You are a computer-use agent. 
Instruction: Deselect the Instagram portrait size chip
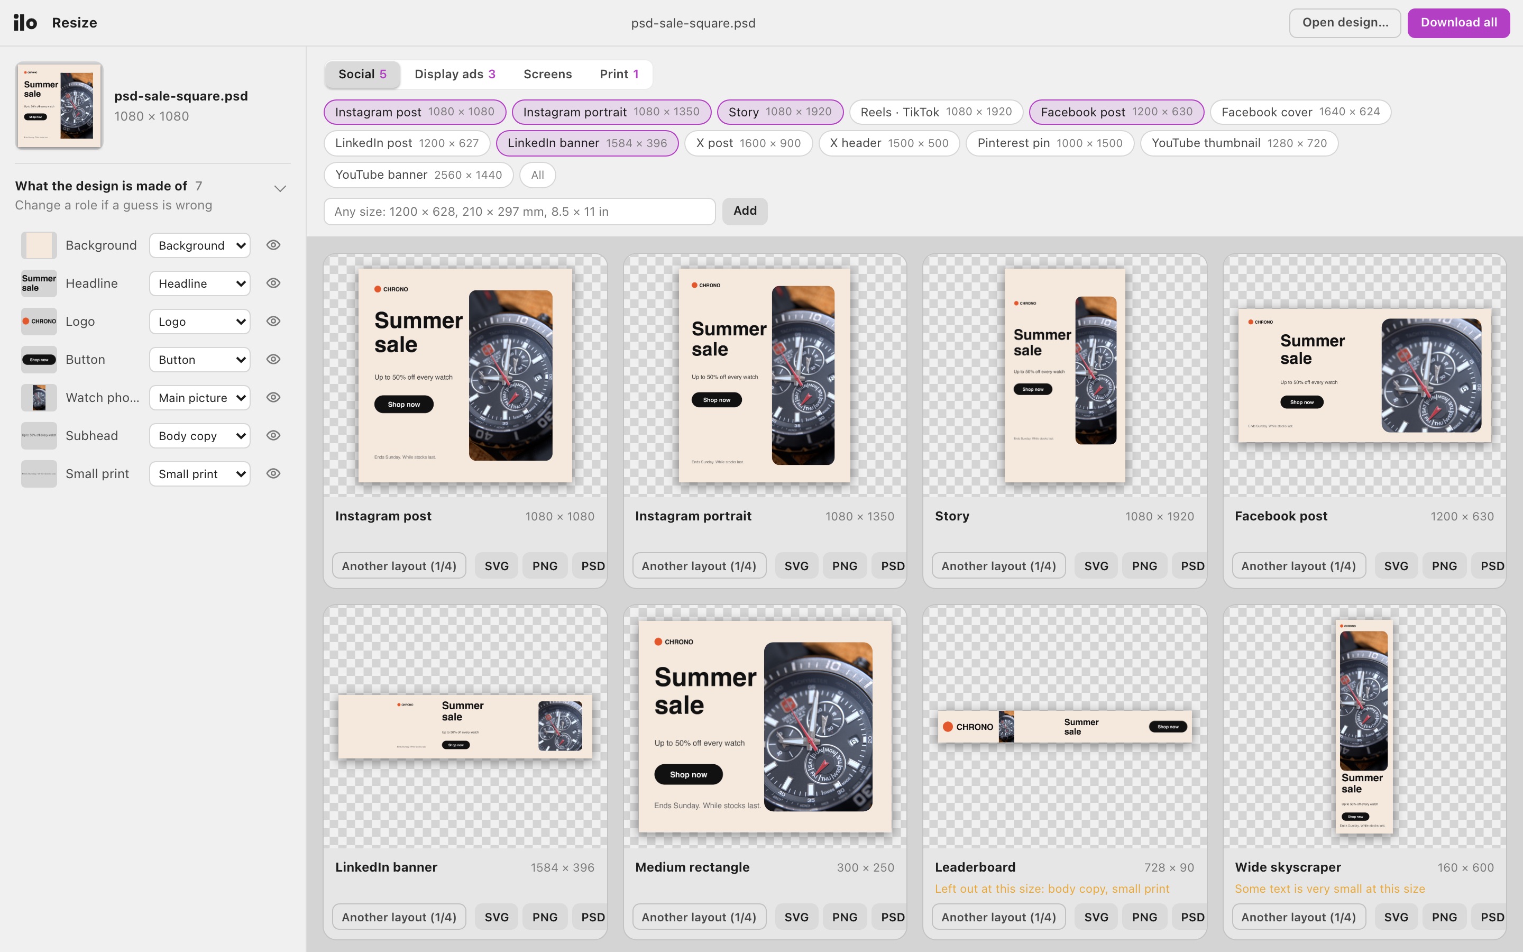coord(611,112)
